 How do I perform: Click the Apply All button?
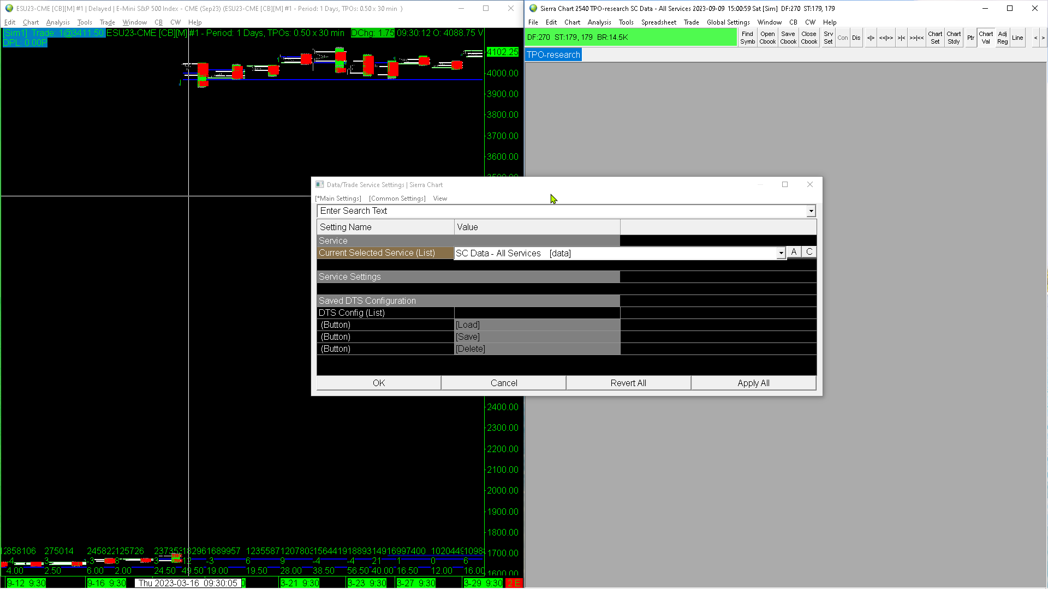pyautogui.click(x=753, y=383)
